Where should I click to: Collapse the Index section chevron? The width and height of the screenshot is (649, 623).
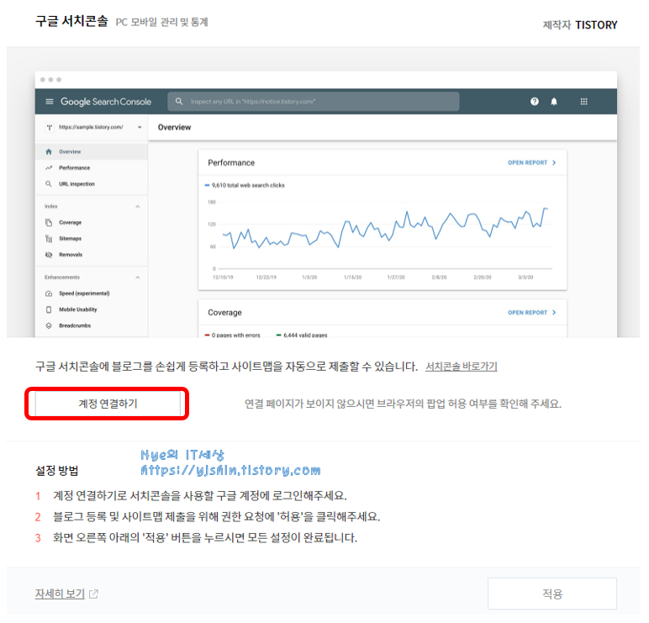[x=137, y=206]
